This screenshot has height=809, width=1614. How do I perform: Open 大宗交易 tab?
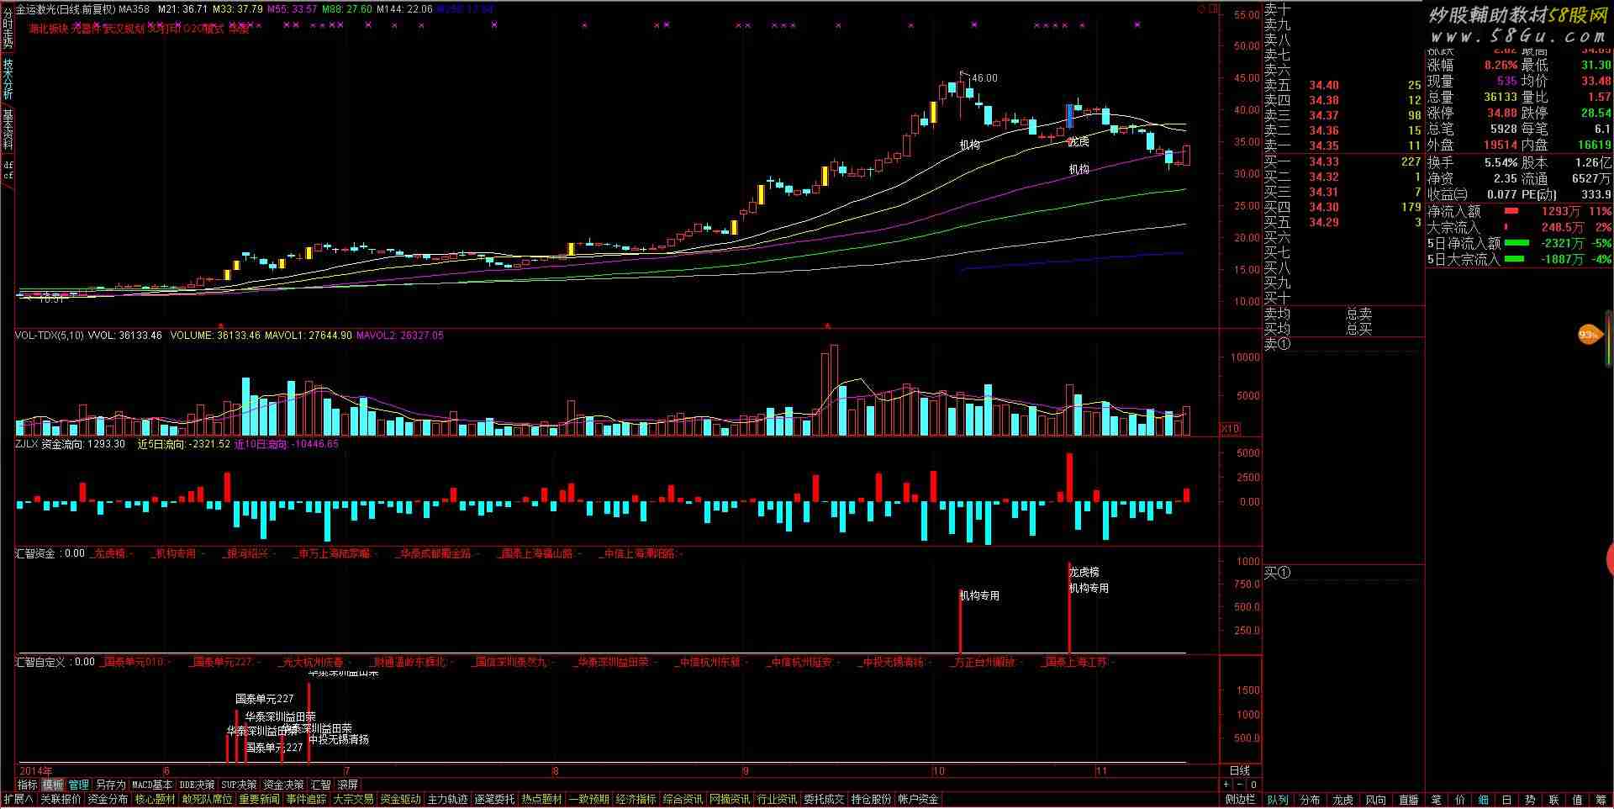point(353,799)
